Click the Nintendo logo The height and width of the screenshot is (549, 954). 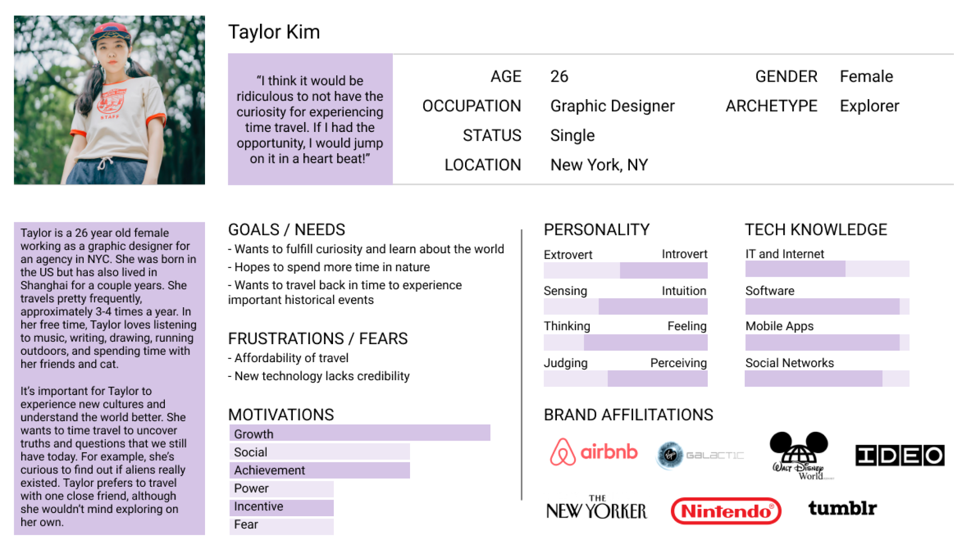pos(725,511)
